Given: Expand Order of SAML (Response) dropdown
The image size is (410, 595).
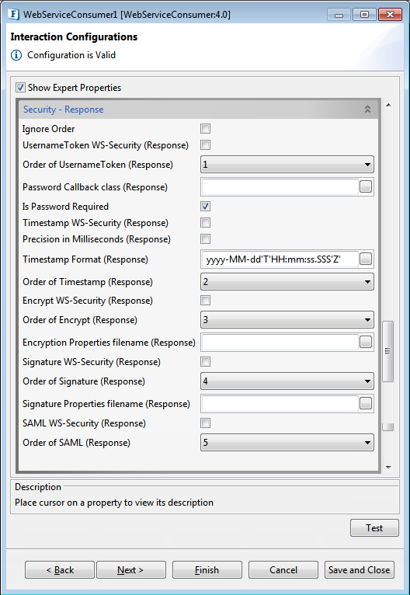Looking at the screenshot, I should tap(287, 443).
